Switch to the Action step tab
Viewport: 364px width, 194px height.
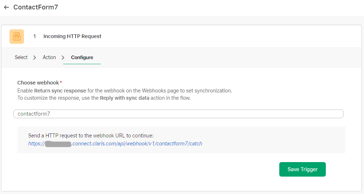[x=49, y=57]
